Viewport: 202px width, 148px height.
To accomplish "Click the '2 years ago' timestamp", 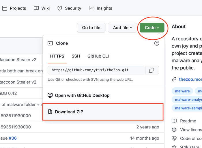I will pos(148,127).
